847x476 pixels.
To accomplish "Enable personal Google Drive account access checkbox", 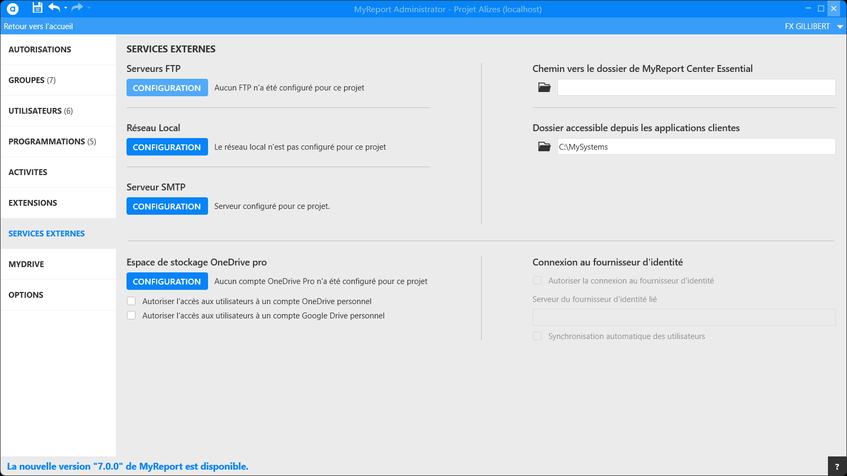I will [x=131, y=316].
